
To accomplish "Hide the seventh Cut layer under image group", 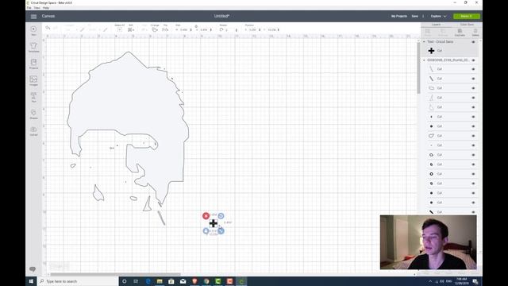I will [473, 126].
